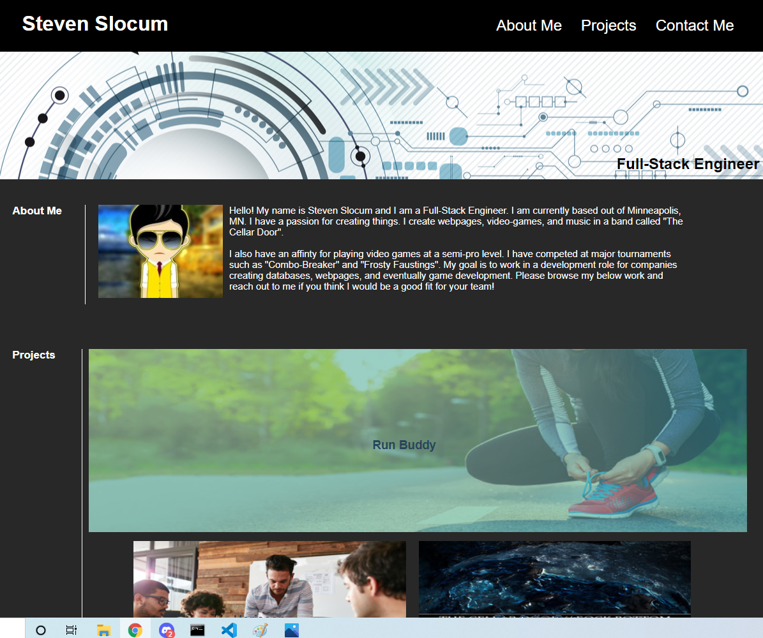The height and width of the screenshot is (638, 763).
Task: Open Discord with the notification badge
Action: click(x=167, y=630)
